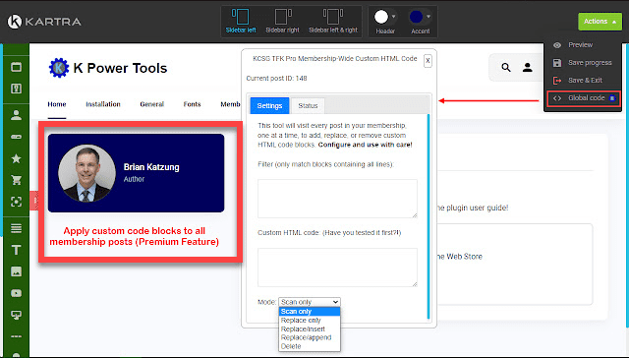629x358 pixels.
Task: Choose Save & Exit in Actions menu
Action: 578,81
